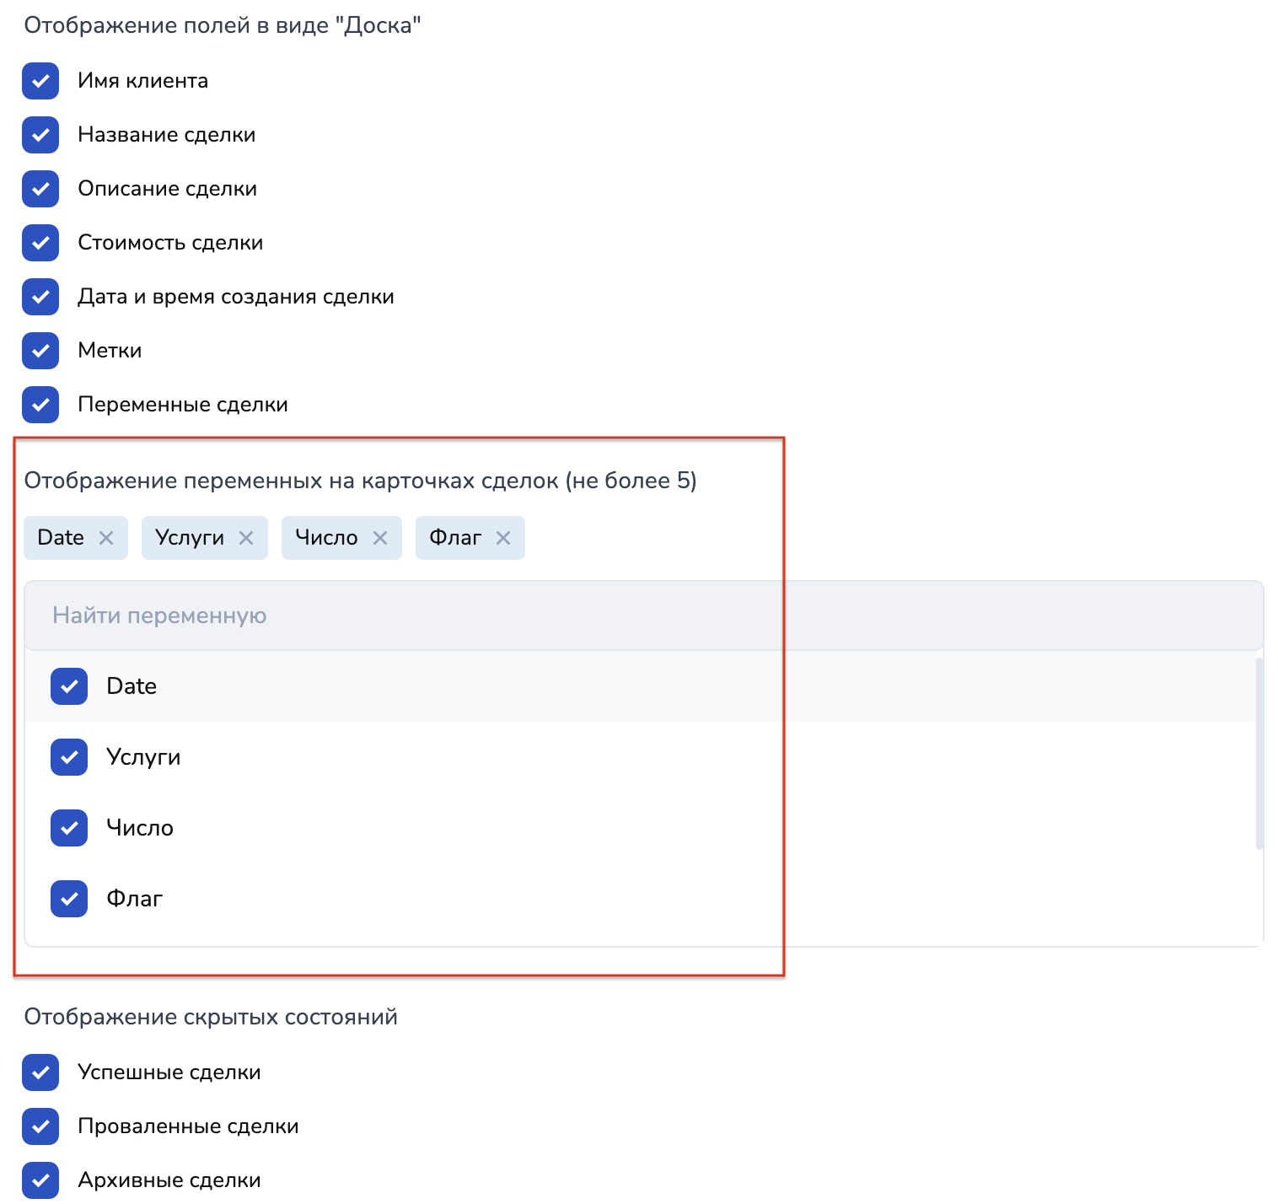This screenshot has width=1278, height=1204.
Task: Hide Успешные сделки state
Action: (40, 1072)
